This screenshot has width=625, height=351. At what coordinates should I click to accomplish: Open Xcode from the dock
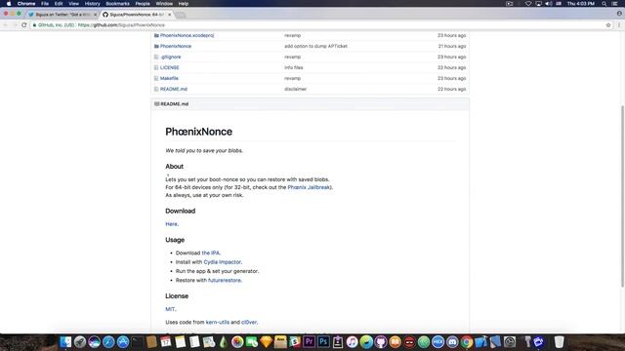pos(480,342)
